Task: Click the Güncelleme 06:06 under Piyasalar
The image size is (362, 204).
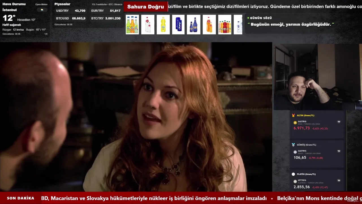Action: [63, 25]
